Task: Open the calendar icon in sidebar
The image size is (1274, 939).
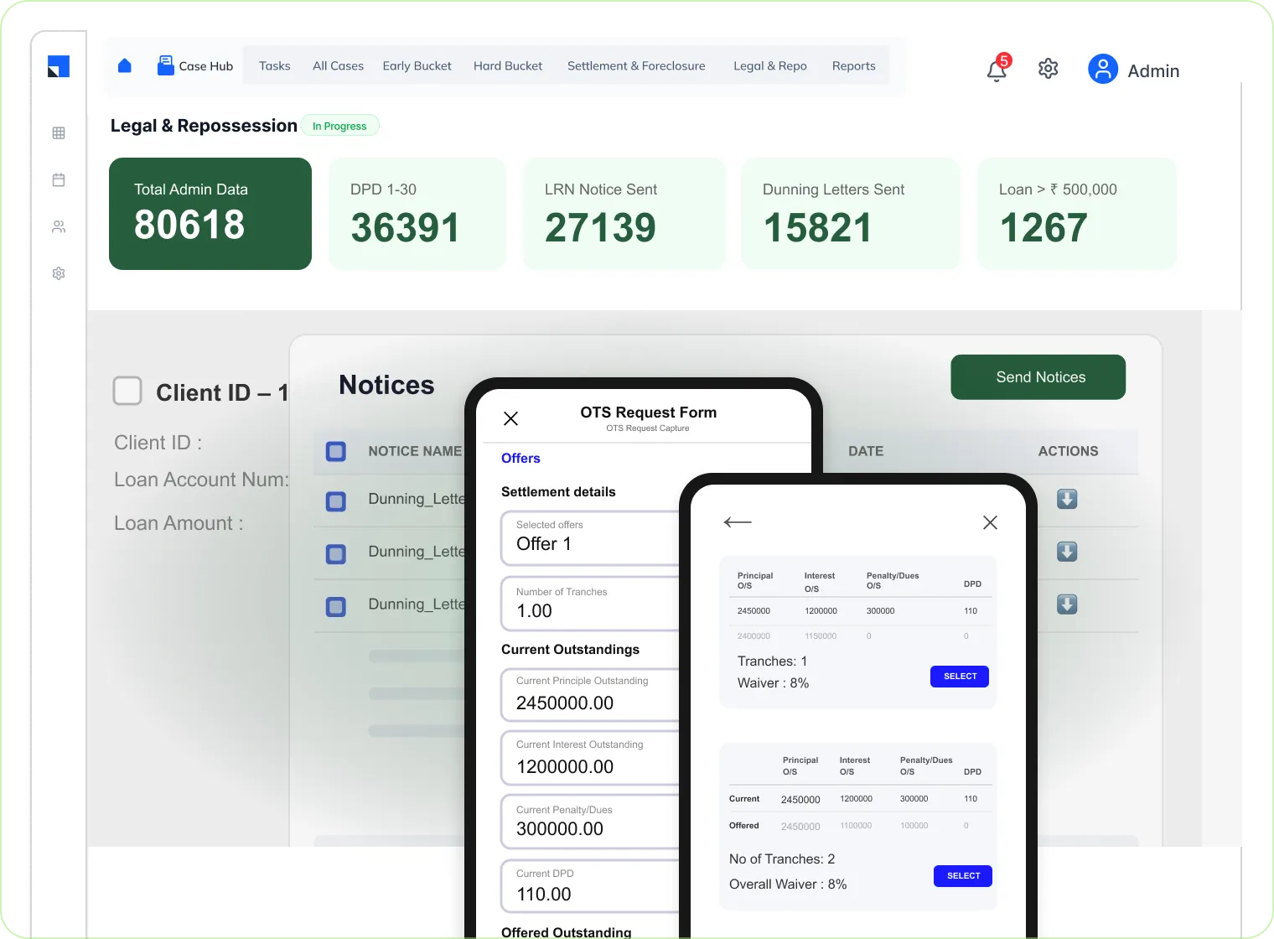Action: click(59, 179)
